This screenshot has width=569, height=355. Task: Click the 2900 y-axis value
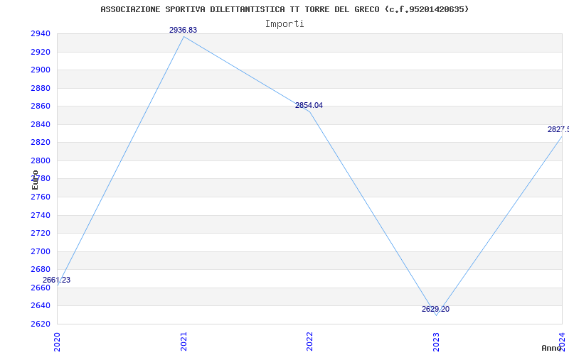[x=41, y=70]
